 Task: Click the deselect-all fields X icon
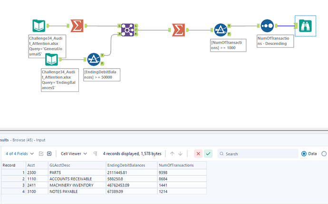(49, 153)
